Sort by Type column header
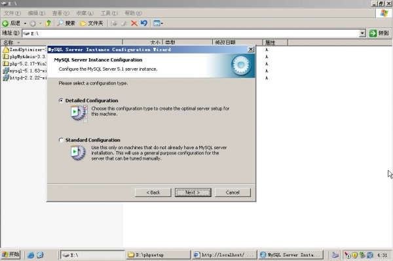Screen dimensions: 393x261 pyautogui.click(x=188, y=43)
